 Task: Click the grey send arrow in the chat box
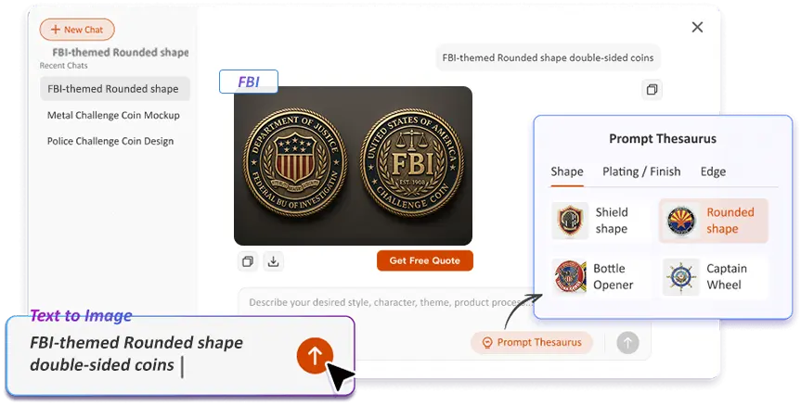click(x=627, y=343)
